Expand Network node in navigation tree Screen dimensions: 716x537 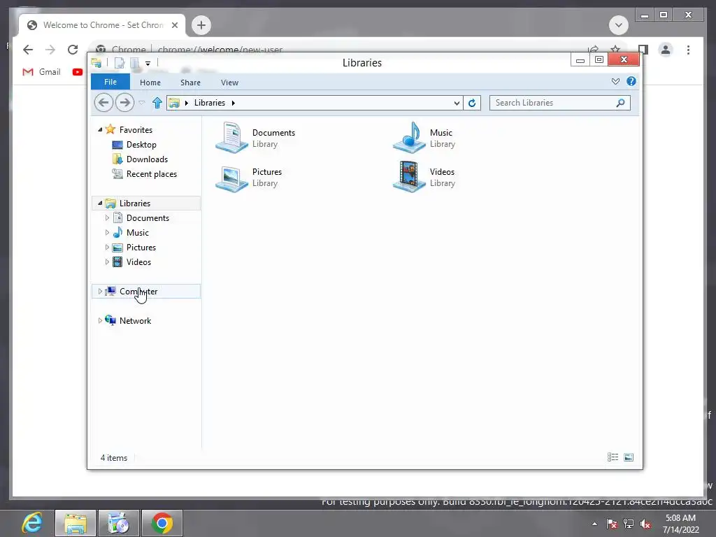pyautogui.click(x=100, y=320)
